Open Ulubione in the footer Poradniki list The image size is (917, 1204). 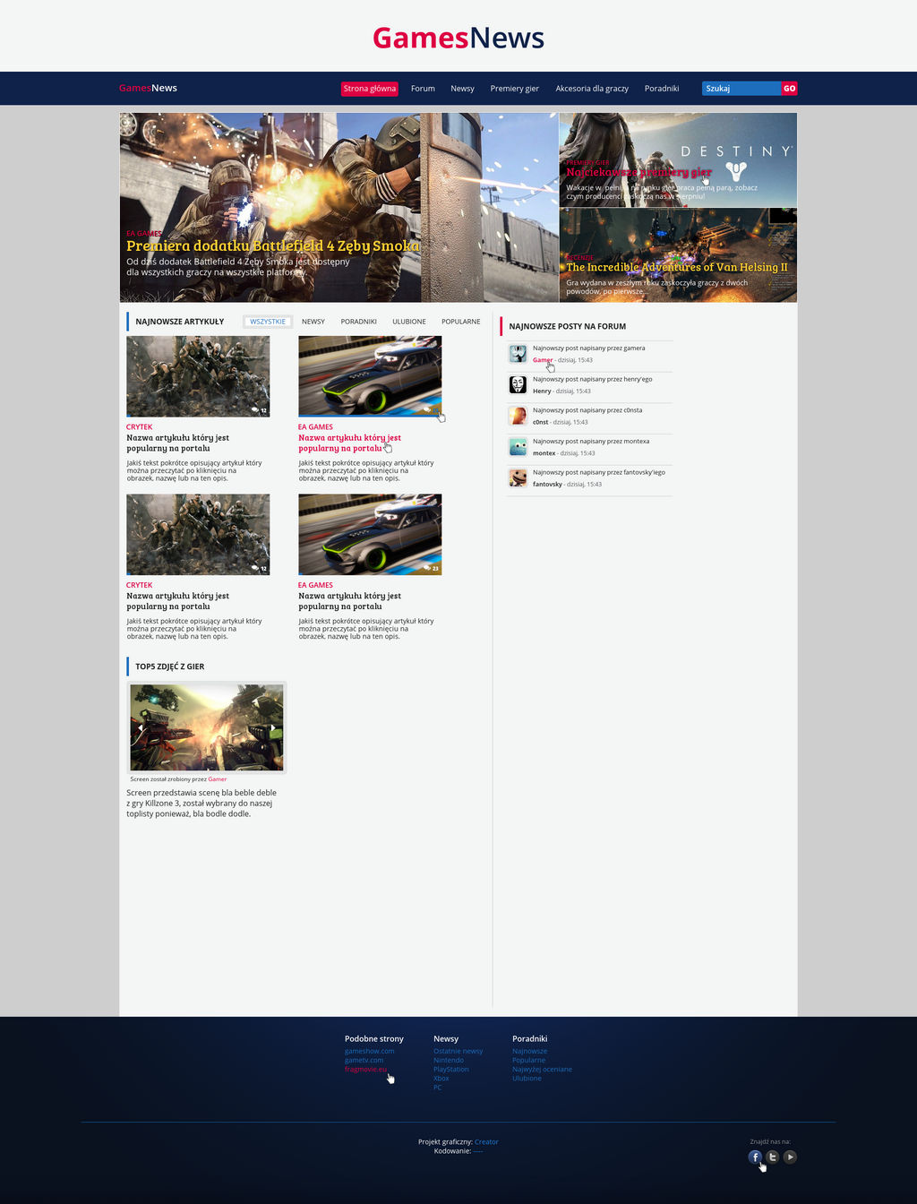tap(527, 1079)
